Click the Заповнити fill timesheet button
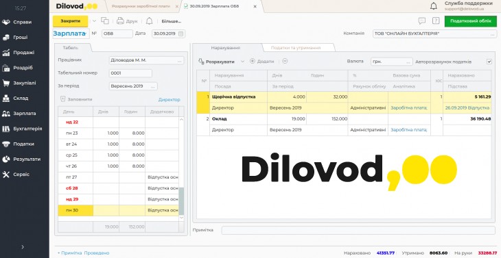 (76, 99)
